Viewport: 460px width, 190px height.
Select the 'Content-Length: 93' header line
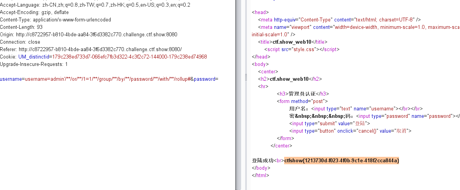pos(21,27)
